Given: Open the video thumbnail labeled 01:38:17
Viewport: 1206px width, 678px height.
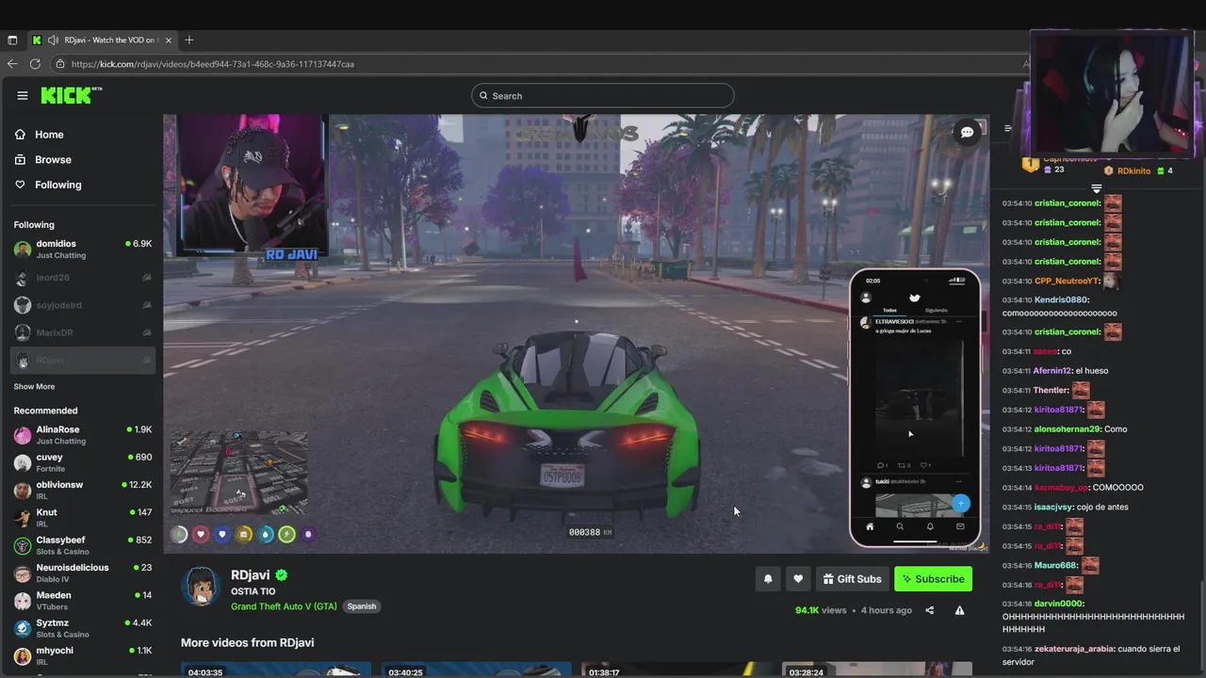Looking at the screenshot, I should (676, 670).
